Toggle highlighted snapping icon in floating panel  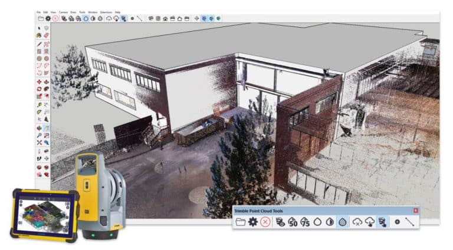382,222
